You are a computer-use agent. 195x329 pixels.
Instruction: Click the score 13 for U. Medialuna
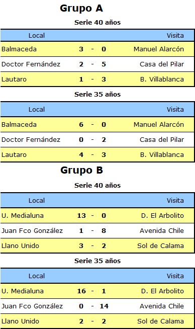coord(81,216)
